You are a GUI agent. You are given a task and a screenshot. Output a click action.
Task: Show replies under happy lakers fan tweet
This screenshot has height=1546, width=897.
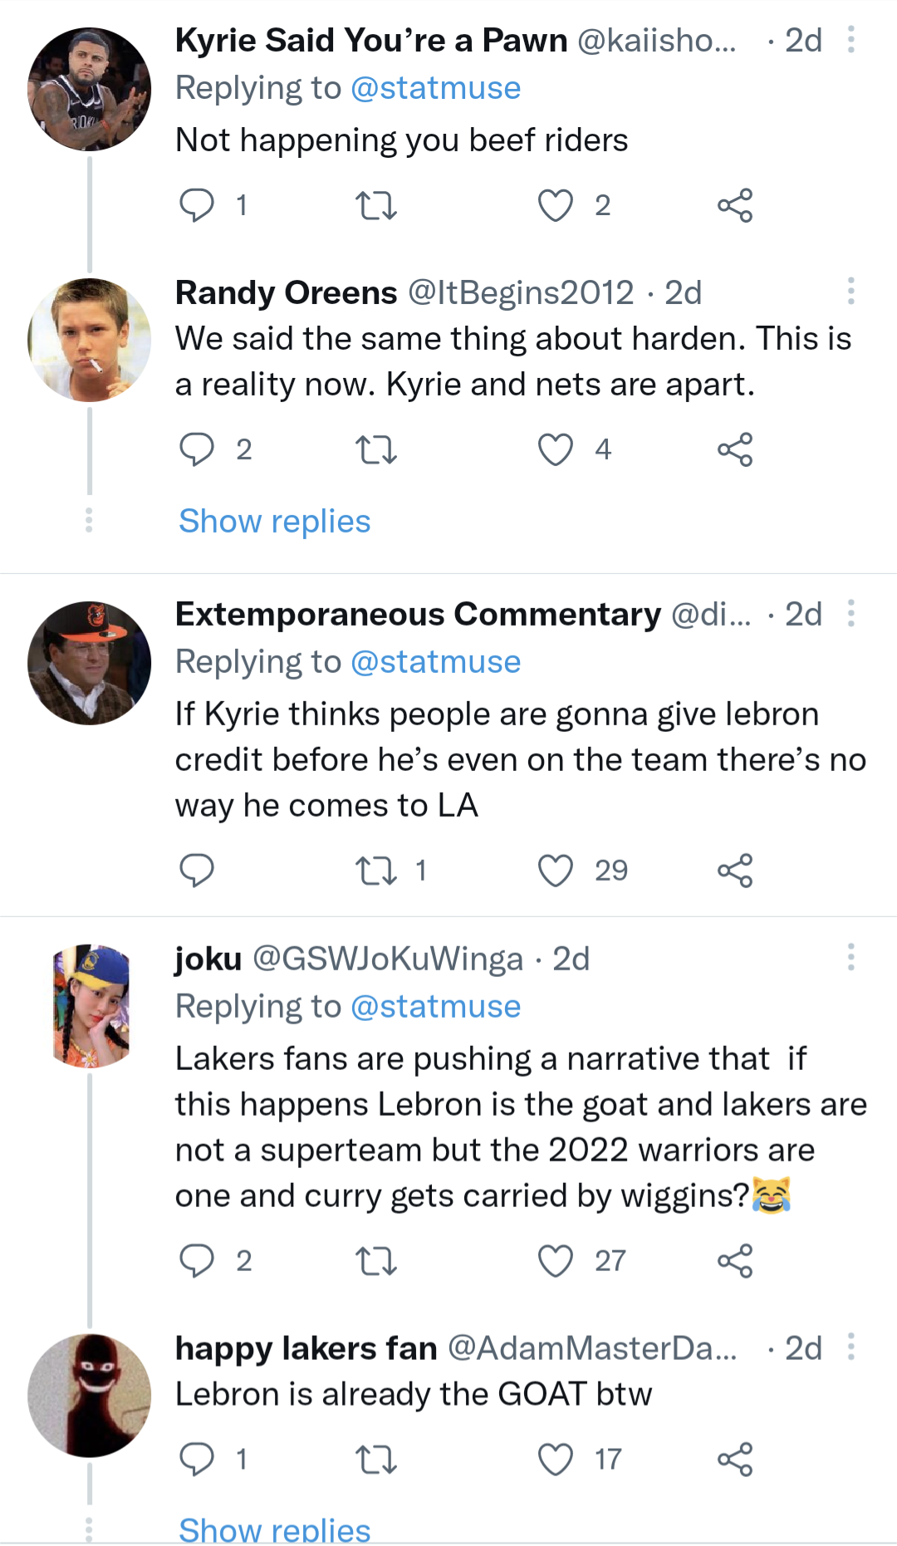click(275, 1529)
